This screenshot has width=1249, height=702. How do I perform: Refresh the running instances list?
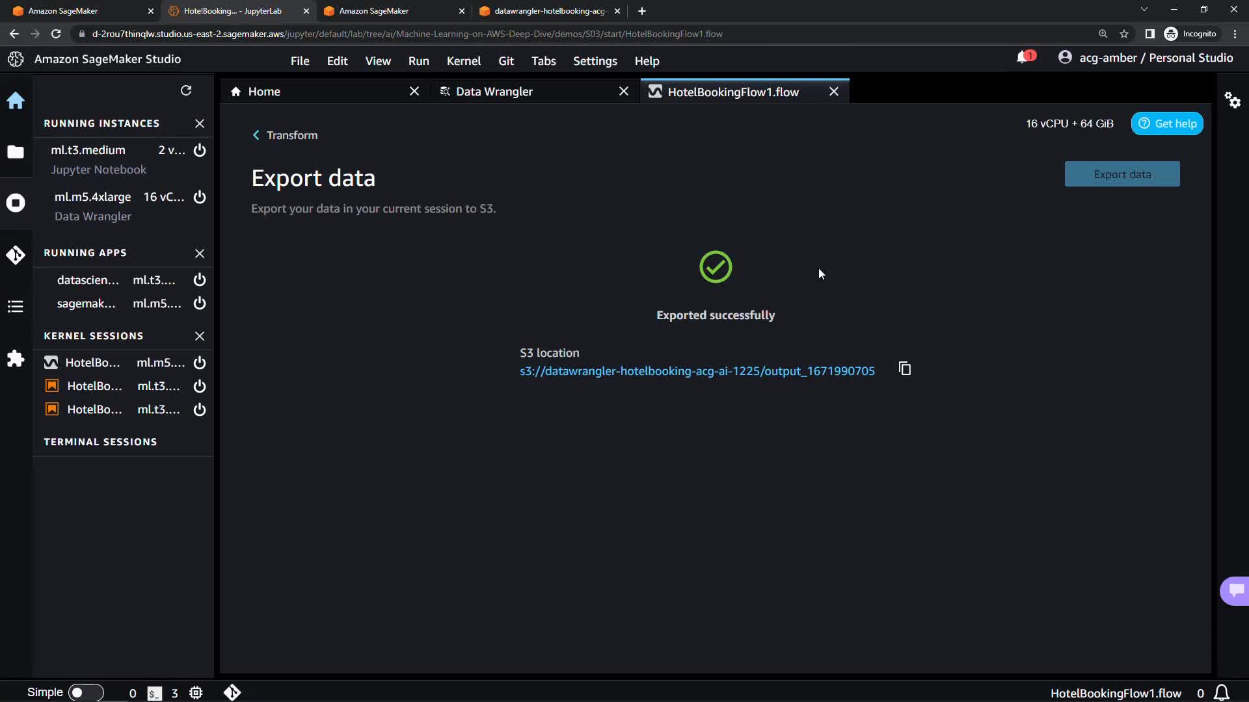point(186,90)
